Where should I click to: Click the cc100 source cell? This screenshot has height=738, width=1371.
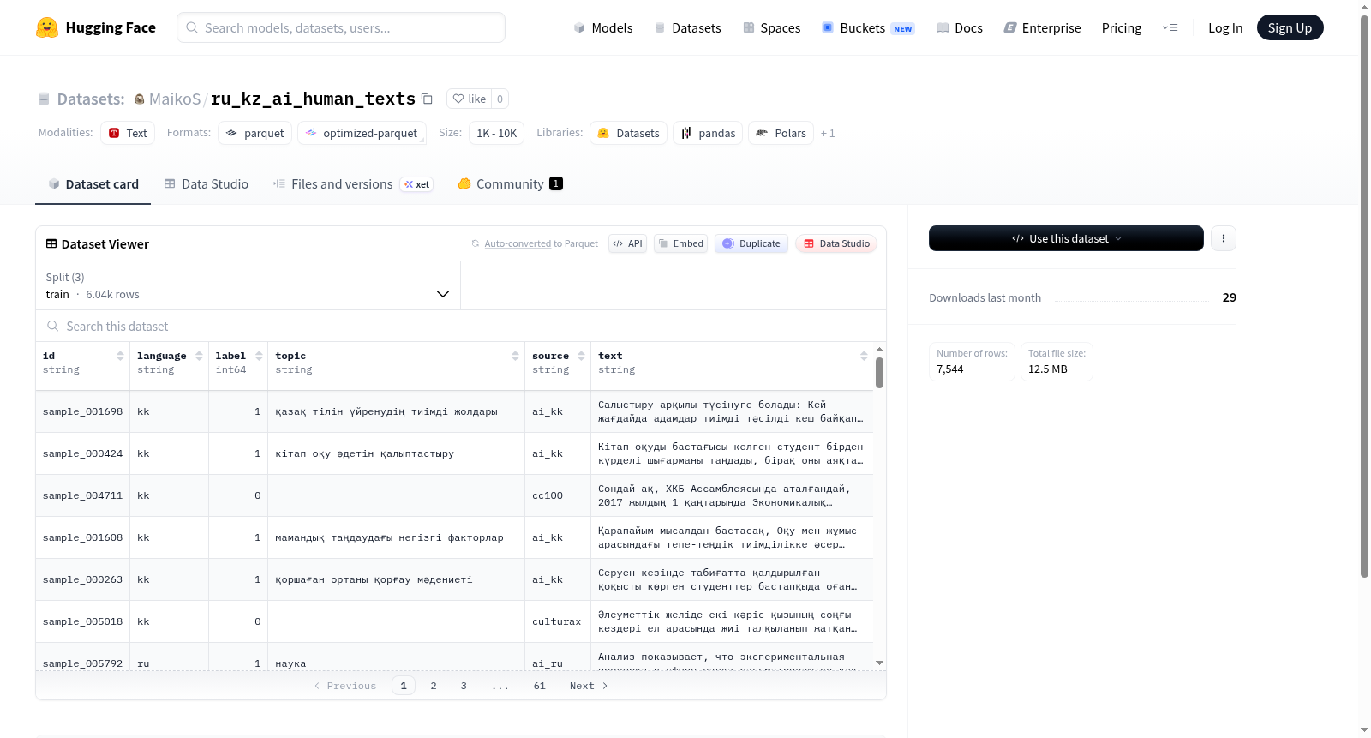click(557, 495)
